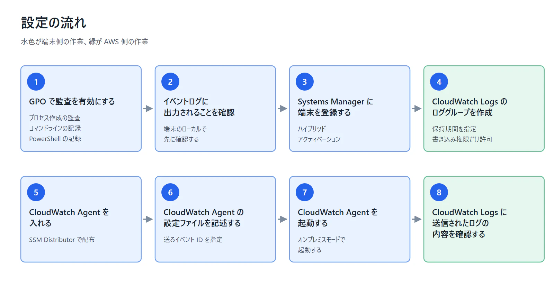This screenshot has height=287, width=554.
Task: Select the text "ハイブリッド アクティベーション"
Action: [319, 134]
